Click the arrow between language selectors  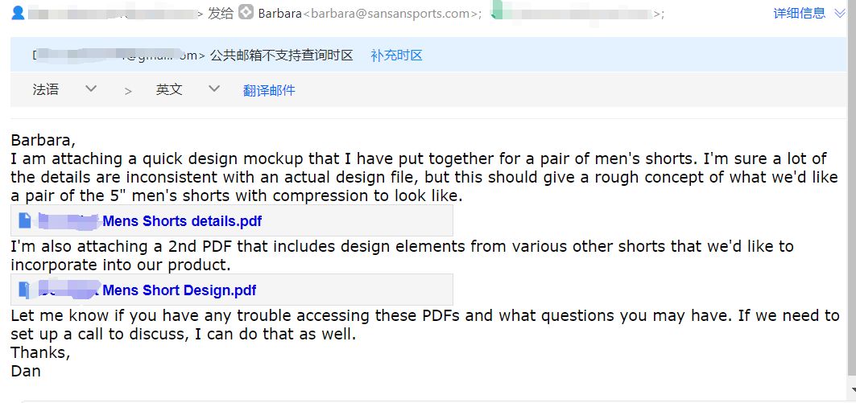tap(128, 91)
